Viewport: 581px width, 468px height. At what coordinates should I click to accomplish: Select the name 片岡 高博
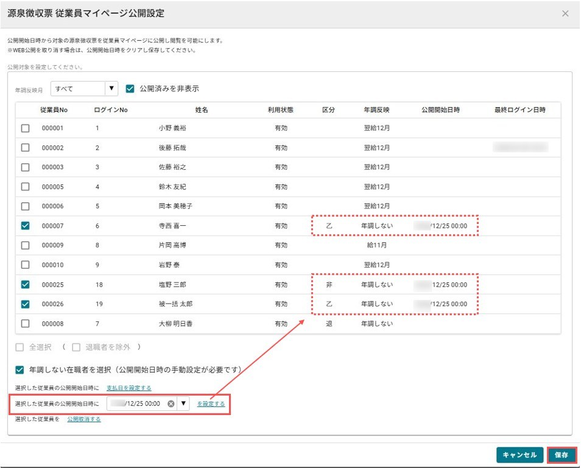(x=172, y=245)
